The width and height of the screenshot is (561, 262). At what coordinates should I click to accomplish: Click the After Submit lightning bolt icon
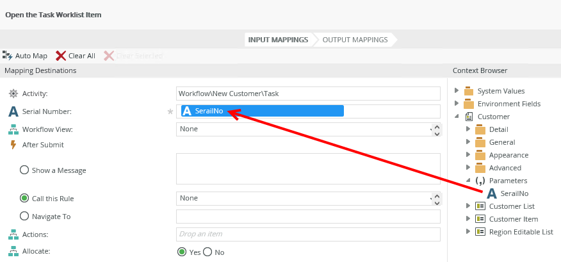tap(13, 145)
